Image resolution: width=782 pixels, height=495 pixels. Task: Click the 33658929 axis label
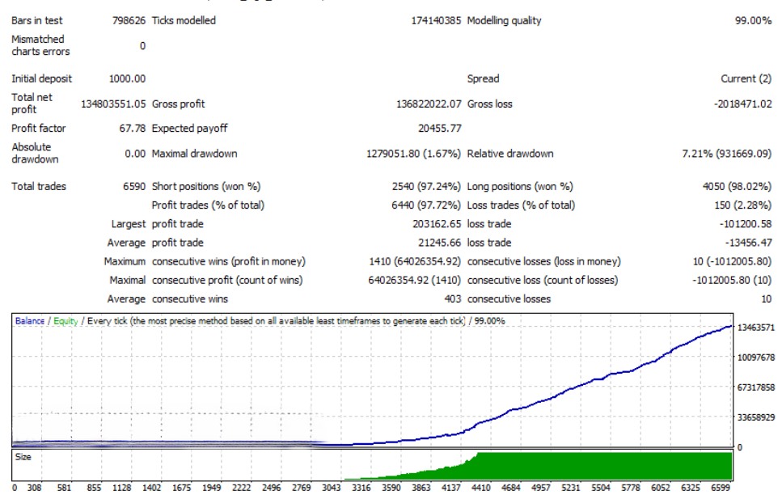pos(756,417)
